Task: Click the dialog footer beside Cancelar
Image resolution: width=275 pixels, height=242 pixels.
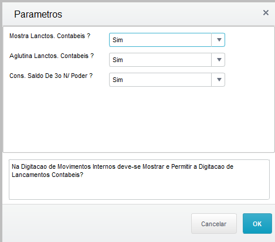Action: point(96,224)
